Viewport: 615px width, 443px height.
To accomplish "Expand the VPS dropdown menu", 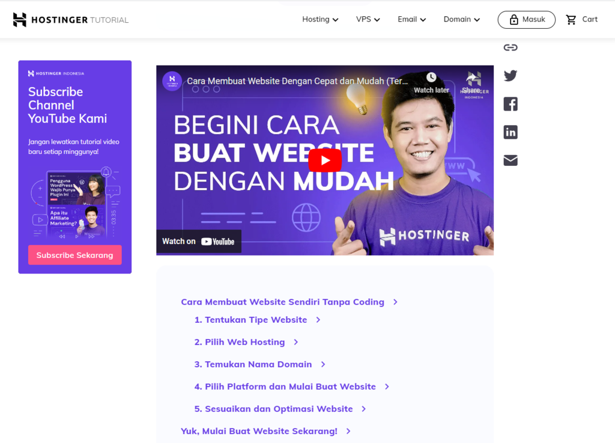I will pos(368,20).
